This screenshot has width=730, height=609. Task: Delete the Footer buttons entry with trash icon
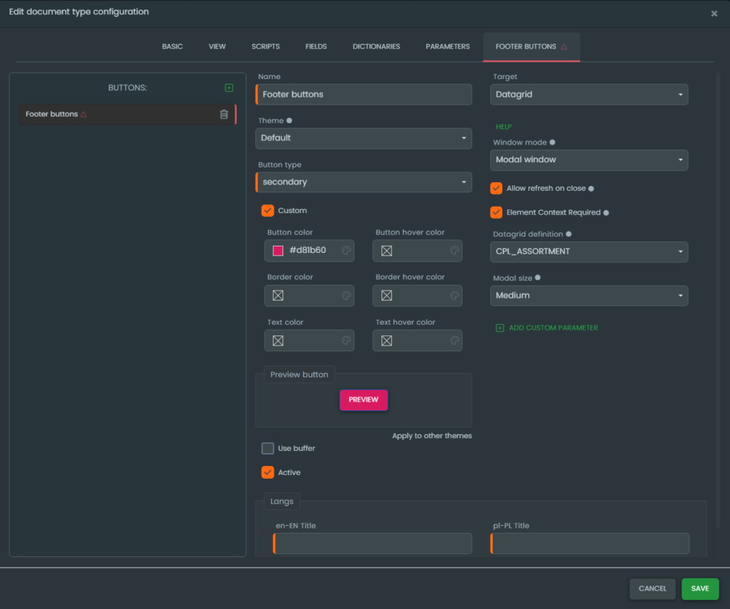pyautogui.click(x=224, y=114)
